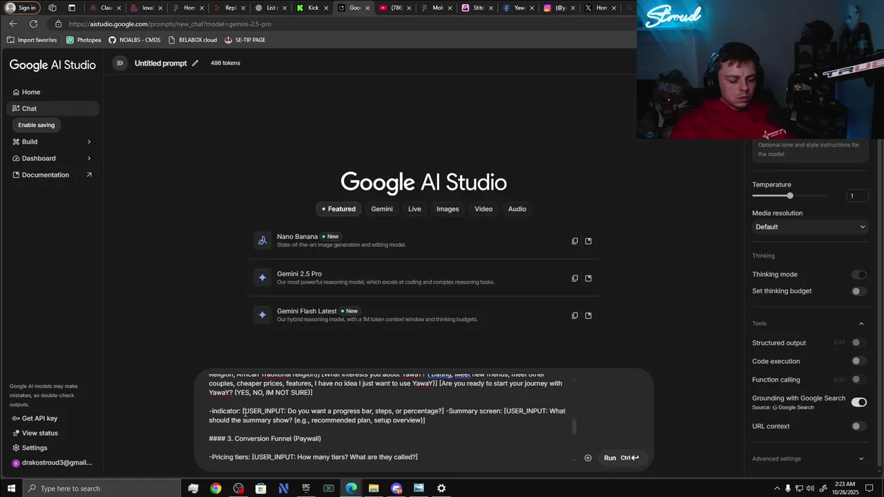Screen dimensions: 884x497
Task: Click Get API key in sidebar
Action: 36,418
